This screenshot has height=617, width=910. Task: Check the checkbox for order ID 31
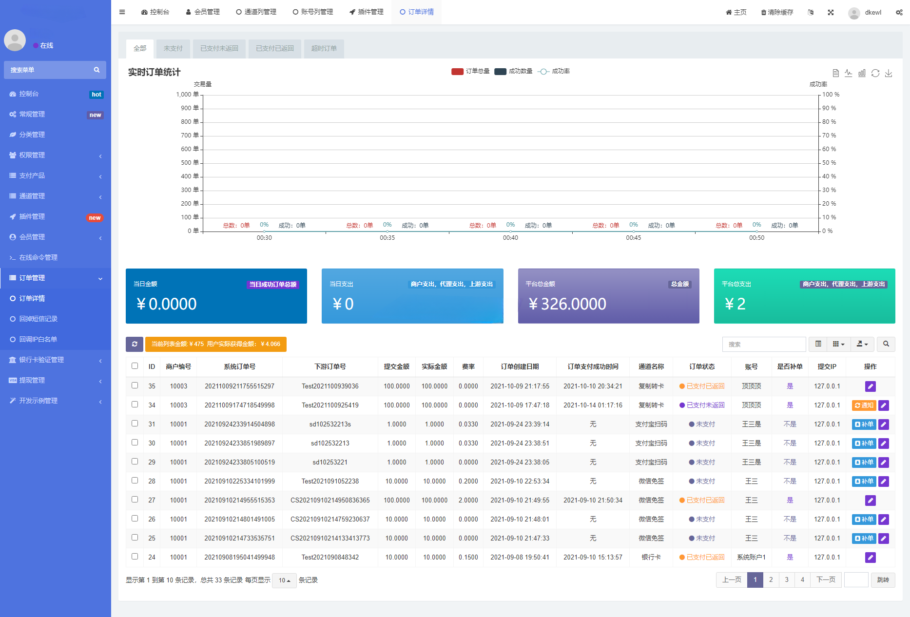[135, 424]
